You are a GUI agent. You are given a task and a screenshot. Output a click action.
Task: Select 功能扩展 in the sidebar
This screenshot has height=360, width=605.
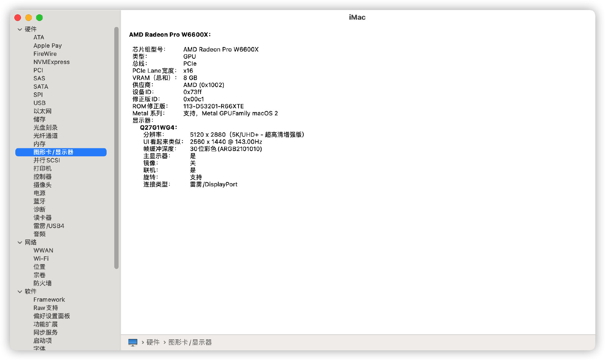pos(45,324)
